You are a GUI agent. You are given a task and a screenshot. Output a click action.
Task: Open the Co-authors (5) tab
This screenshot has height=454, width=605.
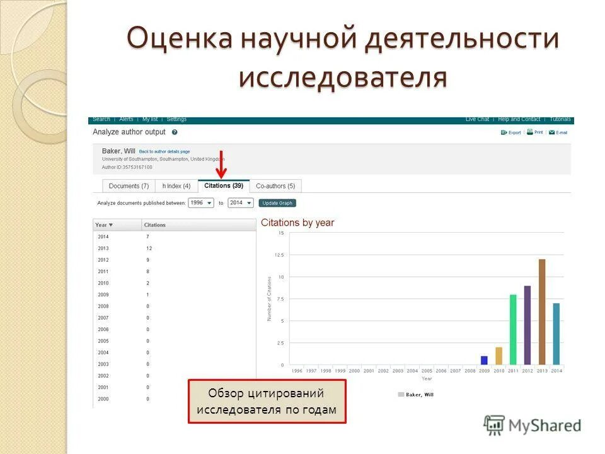click(x=275, y=185)
